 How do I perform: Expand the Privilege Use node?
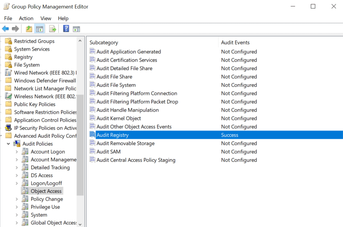pos(17,207)
